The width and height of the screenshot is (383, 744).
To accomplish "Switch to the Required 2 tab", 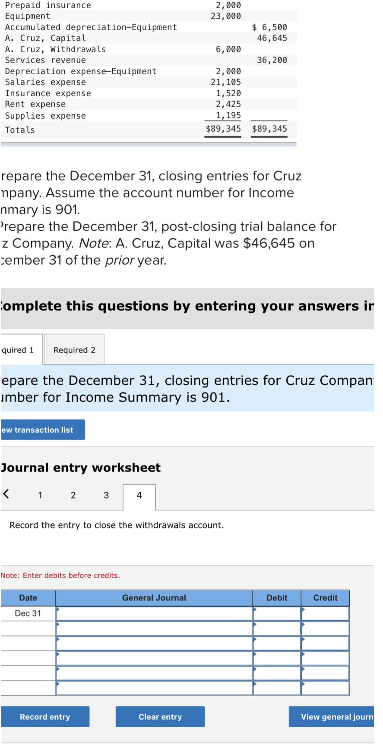I will pyautogui.click(x=74, y=349).
